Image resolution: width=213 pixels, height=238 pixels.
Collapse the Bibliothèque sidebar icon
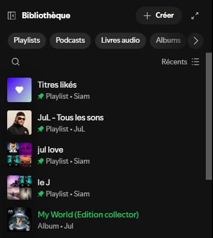[x=12, y=16]
